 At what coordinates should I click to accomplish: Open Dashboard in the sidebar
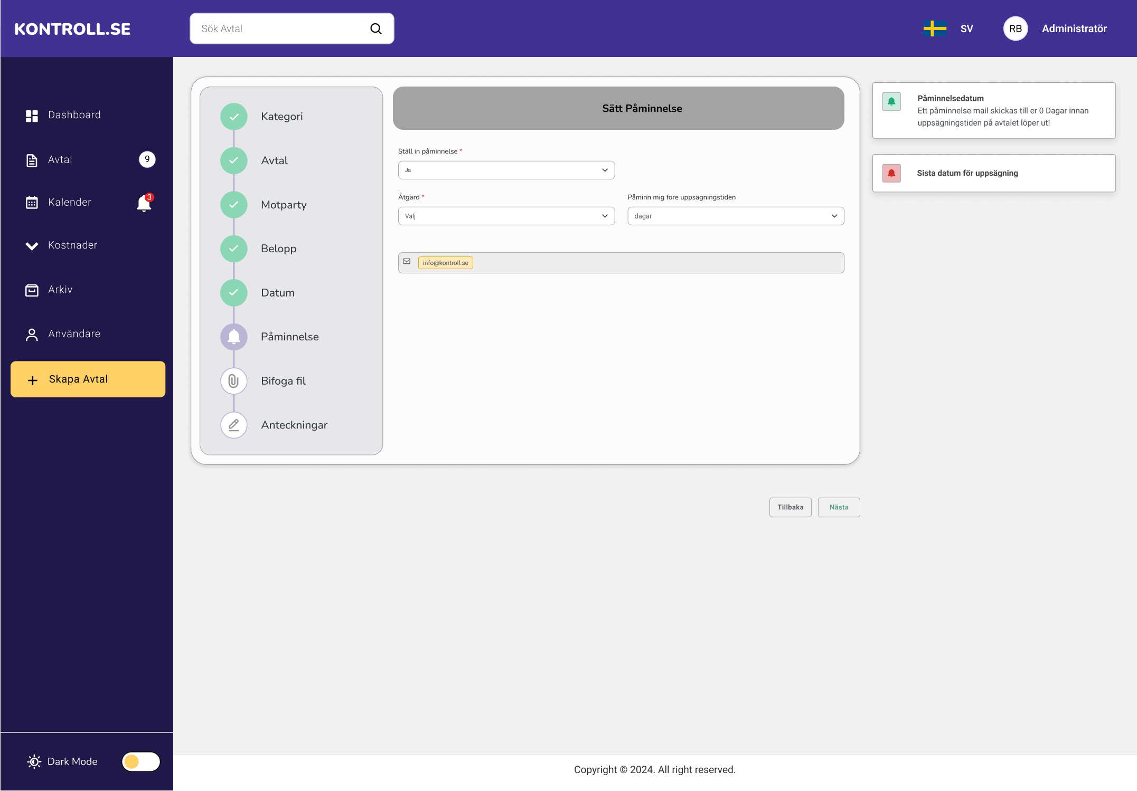click(x=74, y=115)
